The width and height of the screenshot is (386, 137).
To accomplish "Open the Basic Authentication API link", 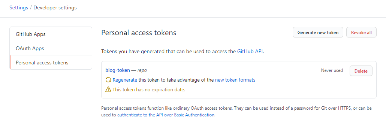I will [166, 115].
